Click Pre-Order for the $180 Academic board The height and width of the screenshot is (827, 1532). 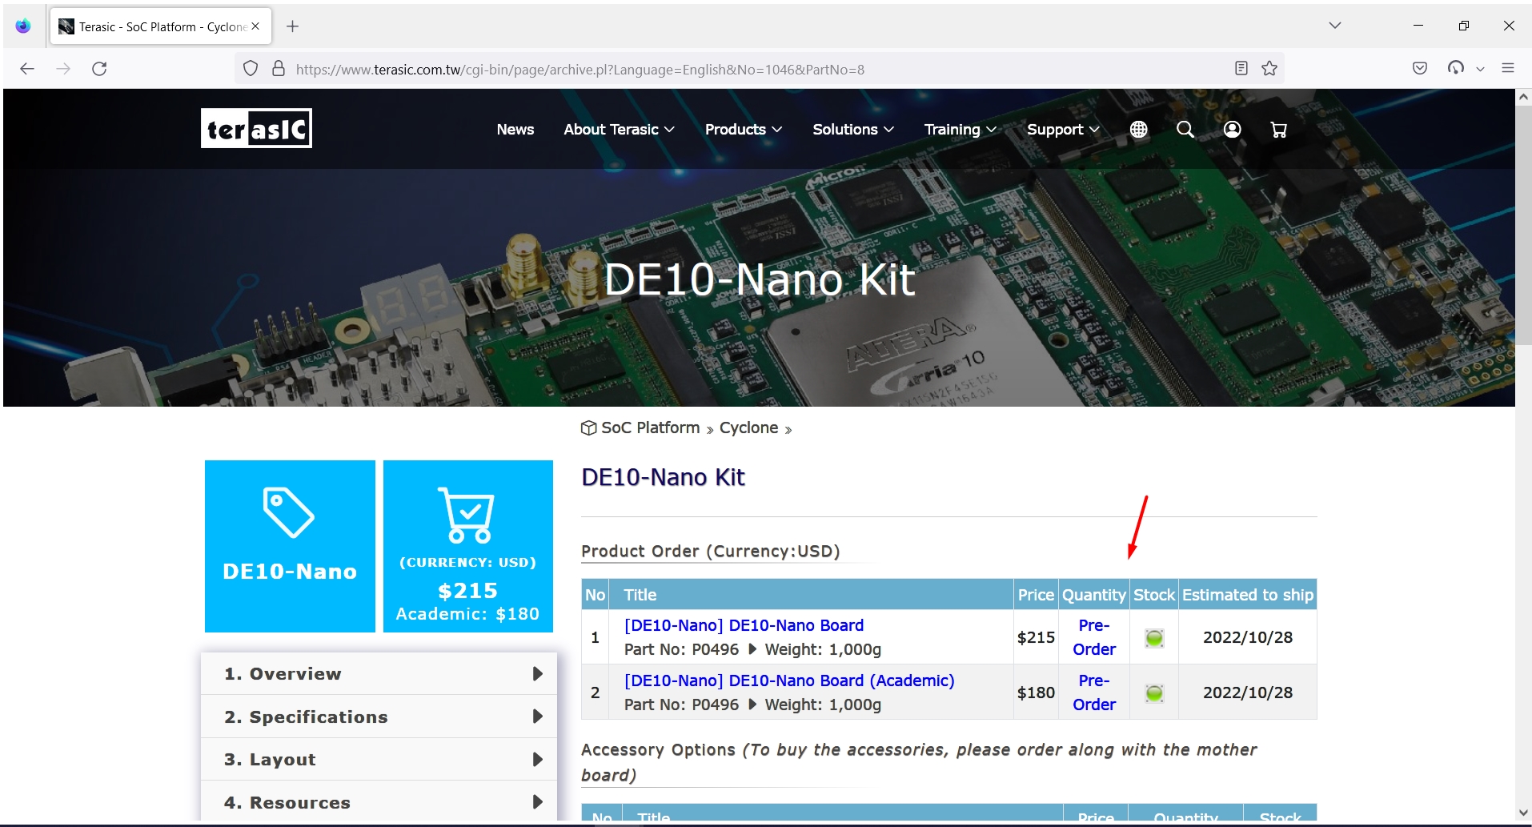(1093, 693)
